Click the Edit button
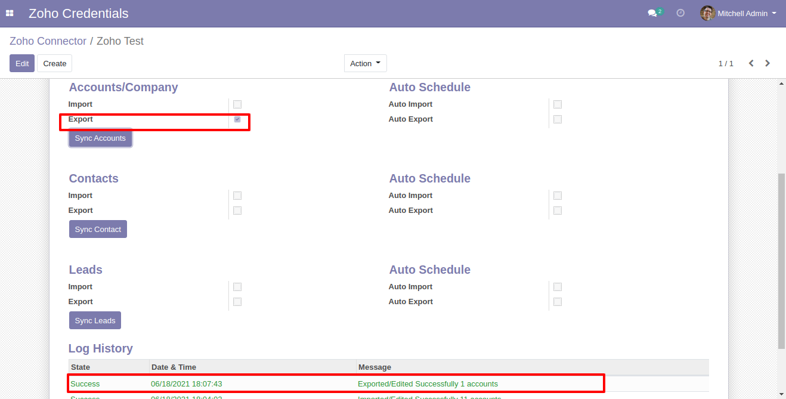This screenshot has height=399, width=786. (22, 63)
